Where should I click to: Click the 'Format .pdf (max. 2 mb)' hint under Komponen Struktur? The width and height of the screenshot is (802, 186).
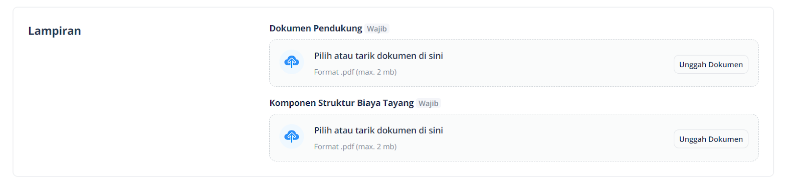point(355,147)
